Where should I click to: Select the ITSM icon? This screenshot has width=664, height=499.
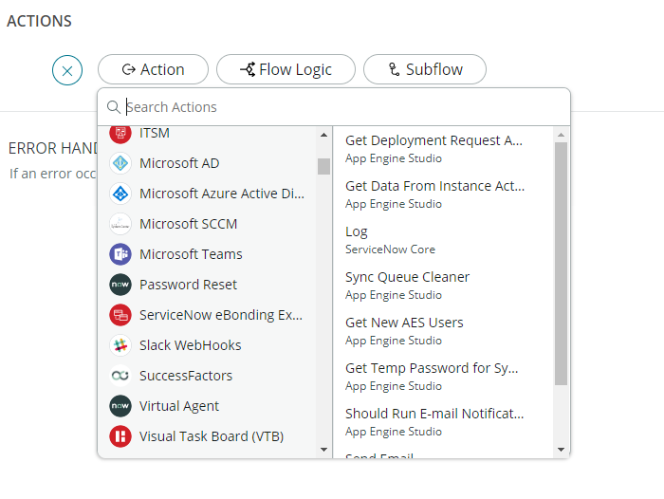120,133
